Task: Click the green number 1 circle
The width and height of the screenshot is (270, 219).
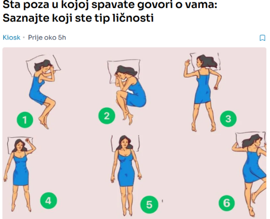Action: 25,120
